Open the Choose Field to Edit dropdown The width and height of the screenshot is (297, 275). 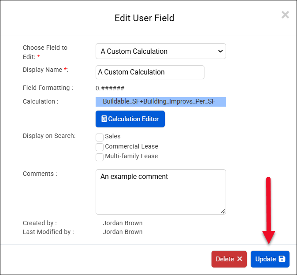tap(161, 51)
